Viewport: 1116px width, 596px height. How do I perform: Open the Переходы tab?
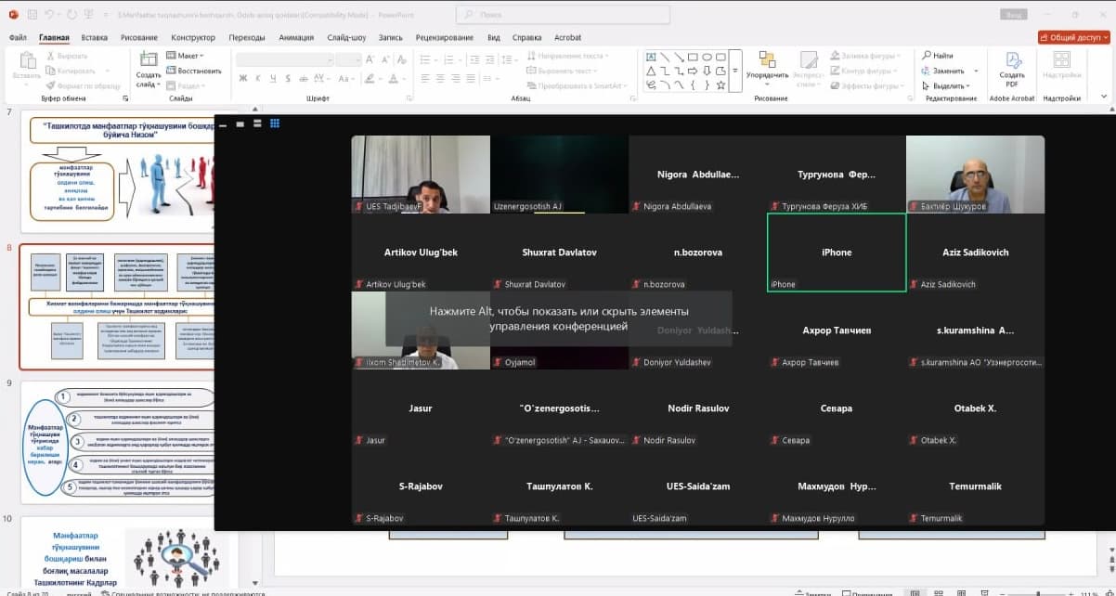point(247,37)
